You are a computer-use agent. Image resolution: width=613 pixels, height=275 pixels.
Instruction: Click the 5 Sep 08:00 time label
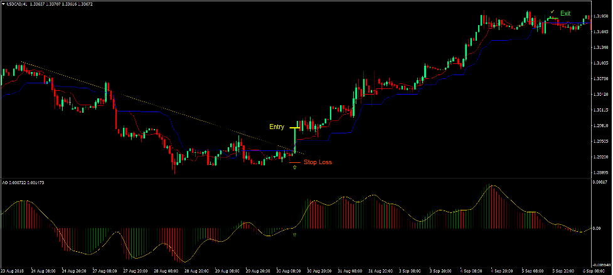(x=533, y=271)
